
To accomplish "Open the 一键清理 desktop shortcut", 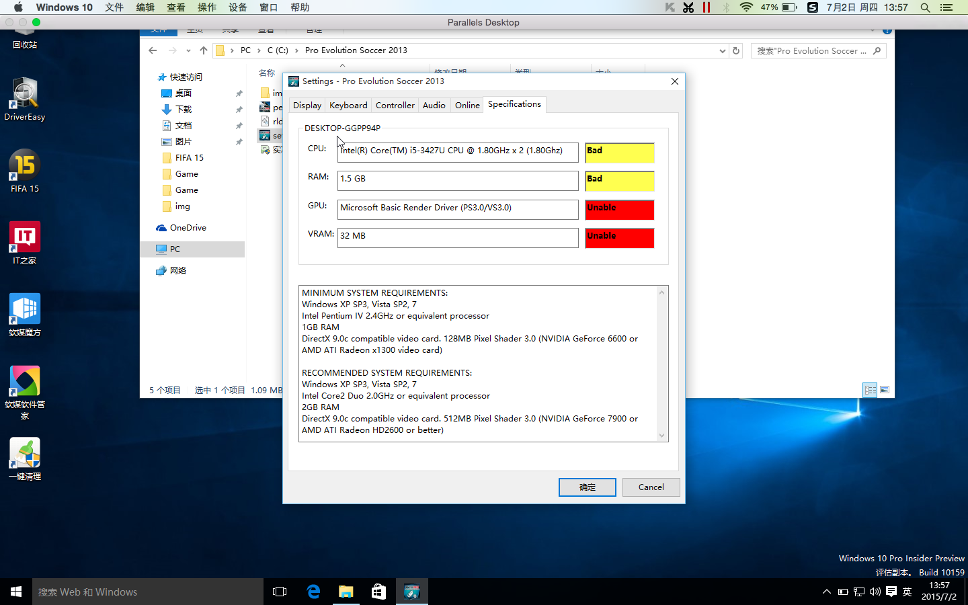I will pyautogui.click(x=25, y=459).
